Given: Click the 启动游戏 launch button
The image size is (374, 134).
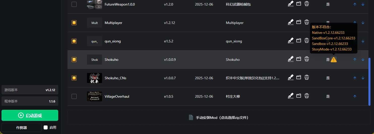Looking at the screenshot, I should click(x=30, y=115).
